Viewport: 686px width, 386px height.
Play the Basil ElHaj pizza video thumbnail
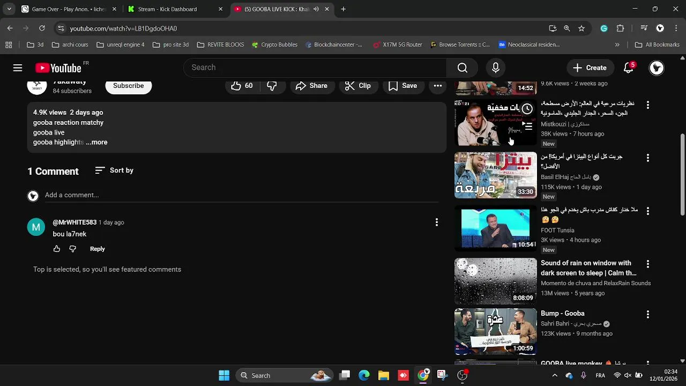coord(495,175)
